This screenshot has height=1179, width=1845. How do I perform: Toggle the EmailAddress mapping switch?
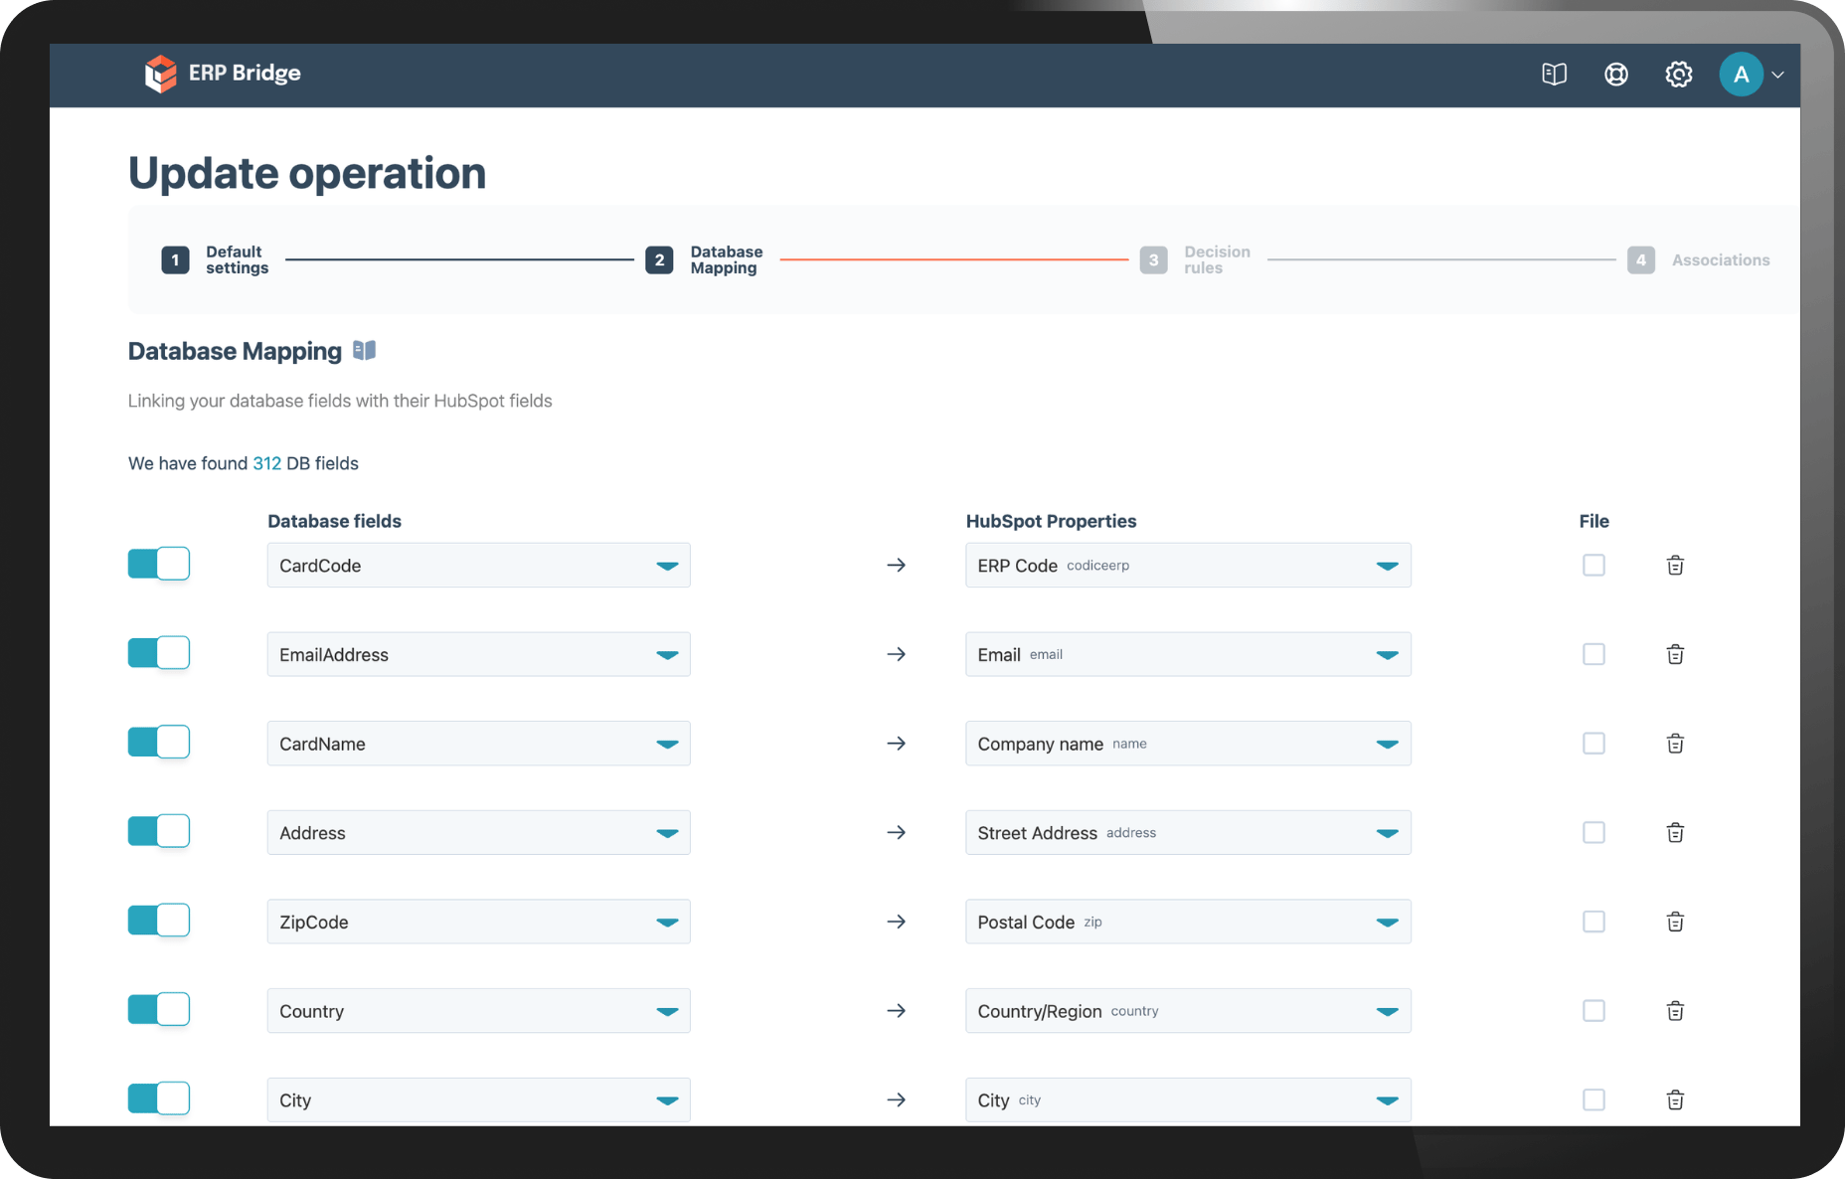(159, 653)
